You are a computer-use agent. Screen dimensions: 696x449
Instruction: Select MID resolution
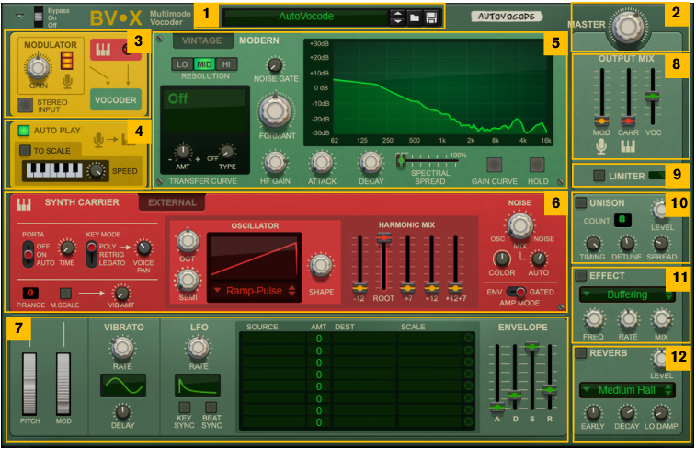point(204,64)
